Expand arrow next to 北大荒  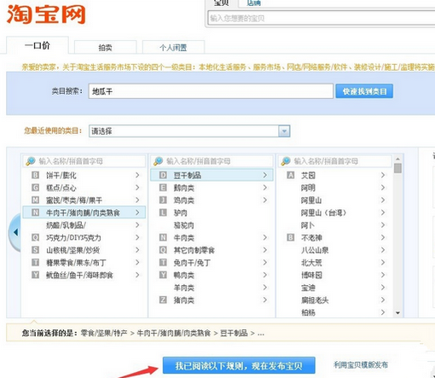point(383,262)
